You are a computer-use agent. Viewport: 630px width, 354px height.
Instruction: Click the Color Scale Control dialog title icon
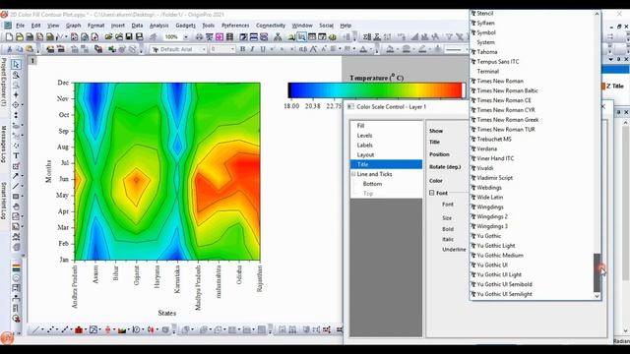(x=350, y=107)
